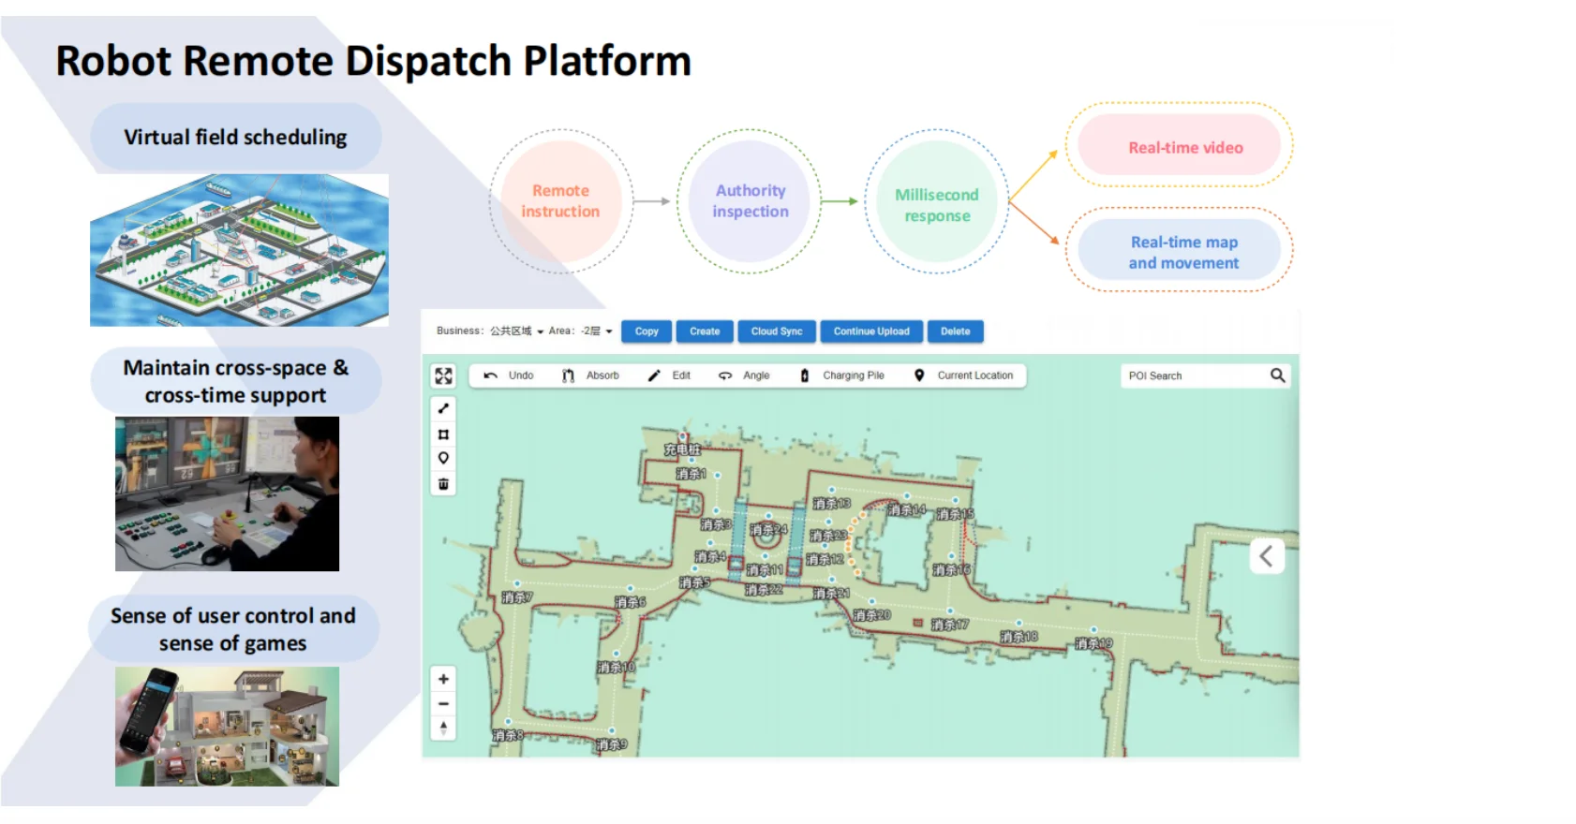Click the Millisecond response circle
This screenshot has height=824, width=1576.
937,201
